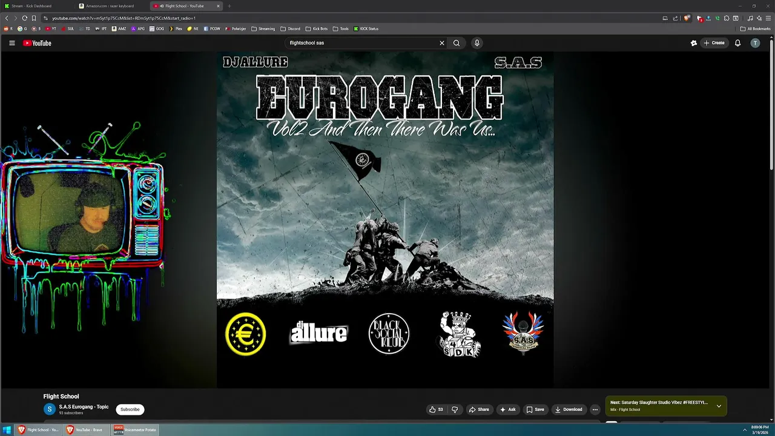Screen dimensions: 775x436
Task: Open the account avatar menu
Action: click(x=755, y=43)
